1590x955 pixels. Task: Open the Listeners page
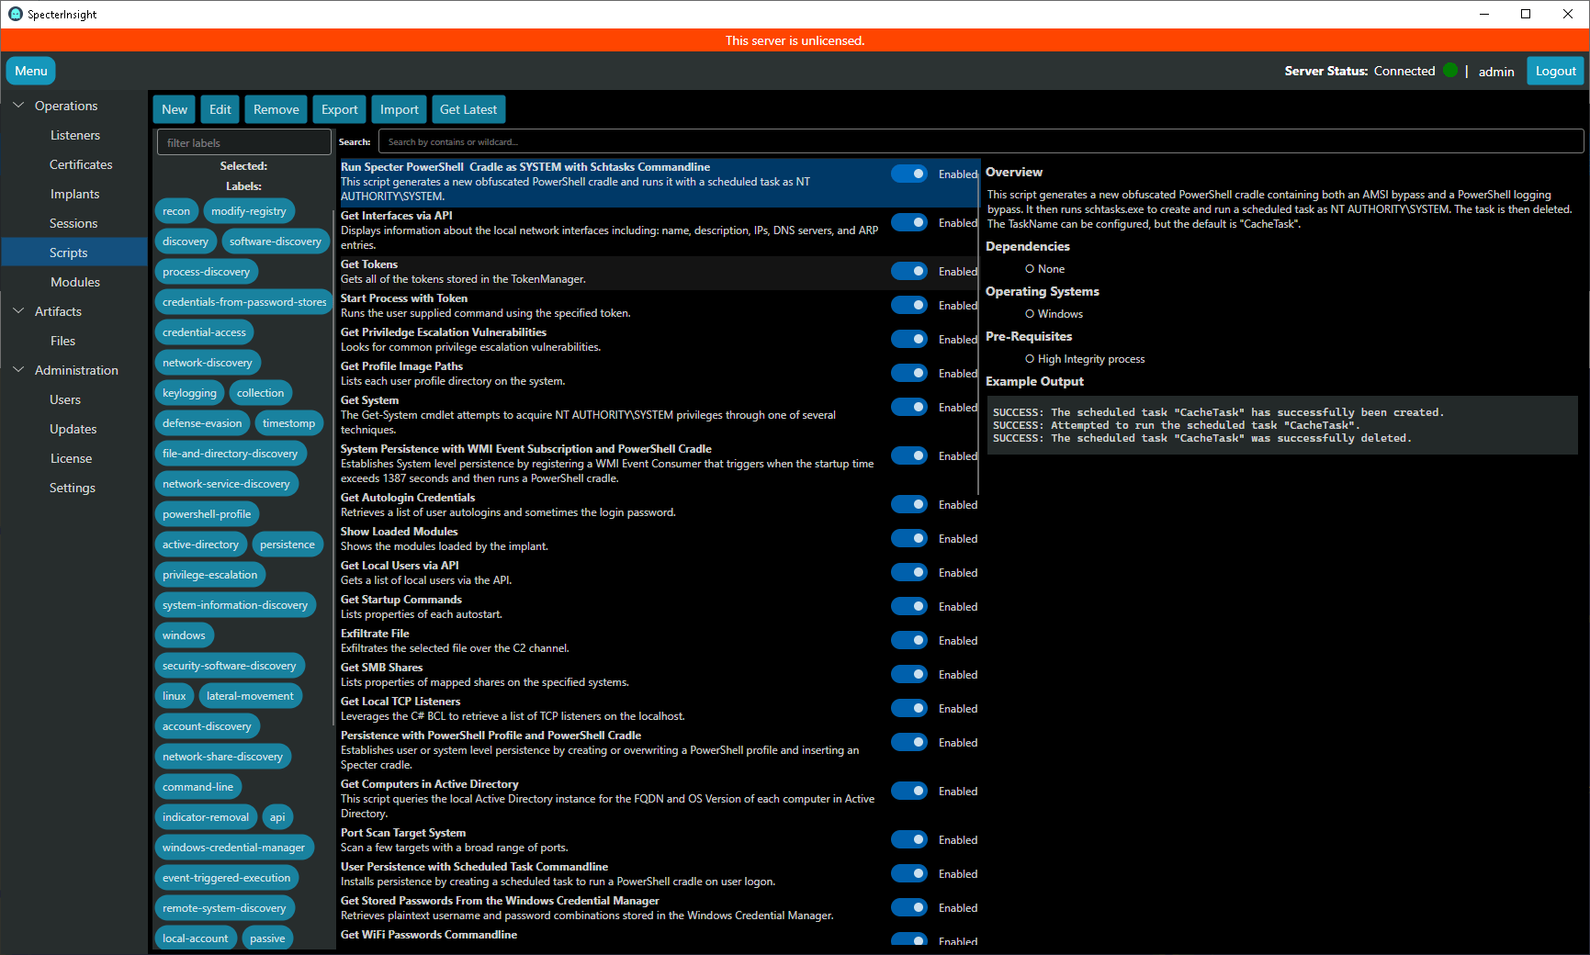click(74, 135)
